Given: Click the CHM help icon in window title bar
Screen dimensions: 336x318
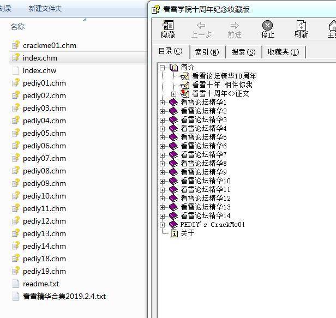Looking at the screenshot, I should coord(155,9).
